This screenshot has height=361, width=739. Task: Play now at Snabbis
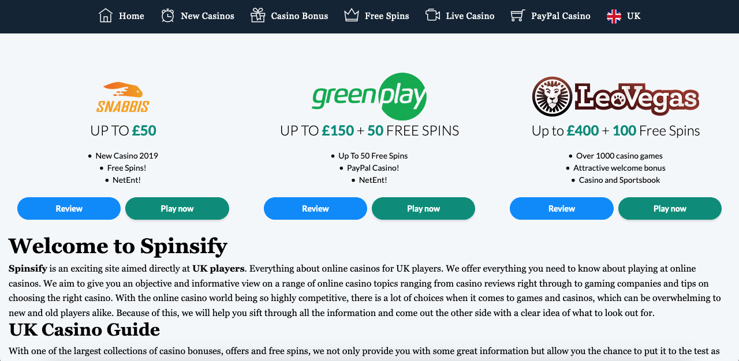point(177,209)
